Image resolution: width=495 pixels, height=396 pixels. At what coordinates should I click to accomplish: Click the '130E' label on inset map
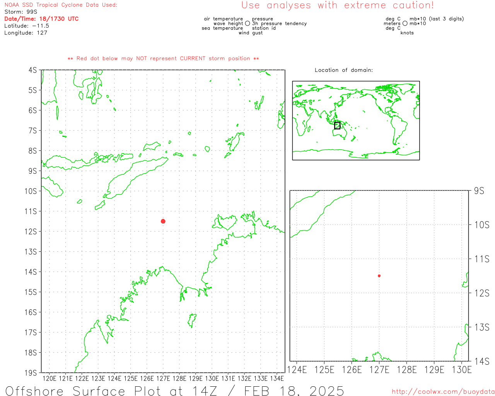[x=462, y=370]
